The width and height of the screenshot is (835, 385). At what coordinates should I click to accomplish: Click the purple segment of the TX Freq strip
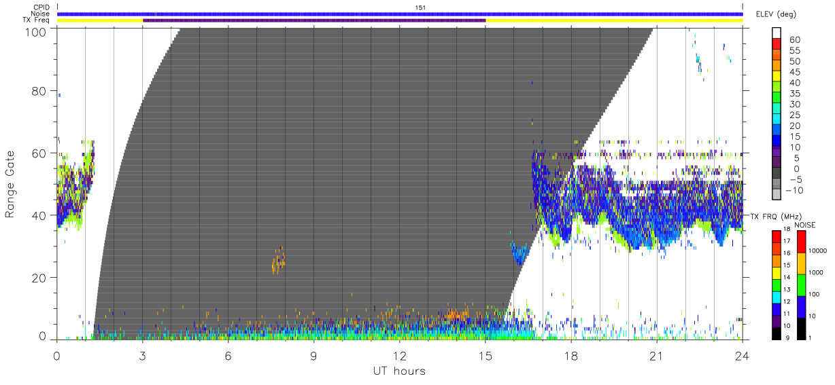click(314, 20)
